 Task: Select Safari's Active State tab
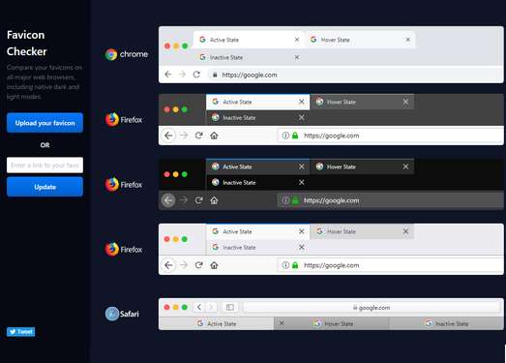point(217,323)
